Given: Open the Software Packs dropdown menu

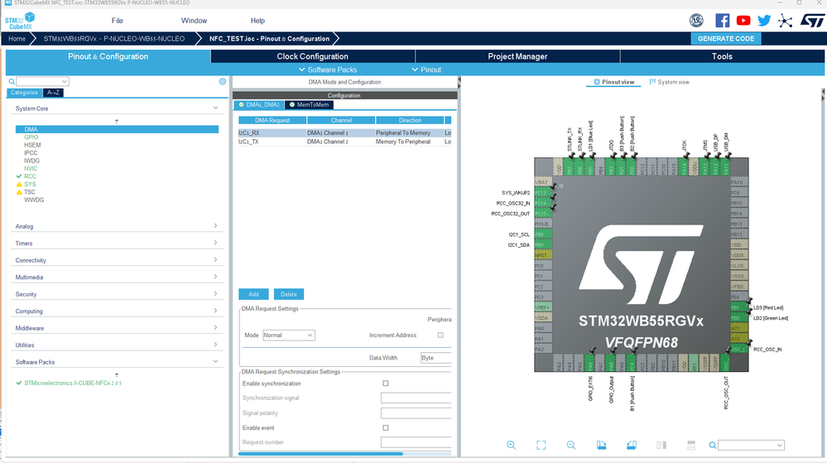Looking at the screenshot, I should click(x=328, y=70).
